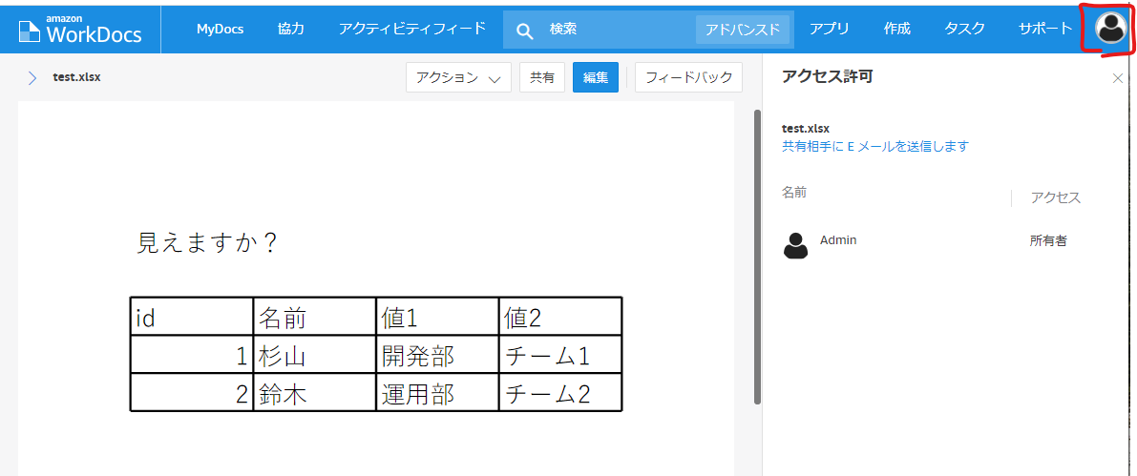
Task: Click the 編集 button
Action: point(596,77)
